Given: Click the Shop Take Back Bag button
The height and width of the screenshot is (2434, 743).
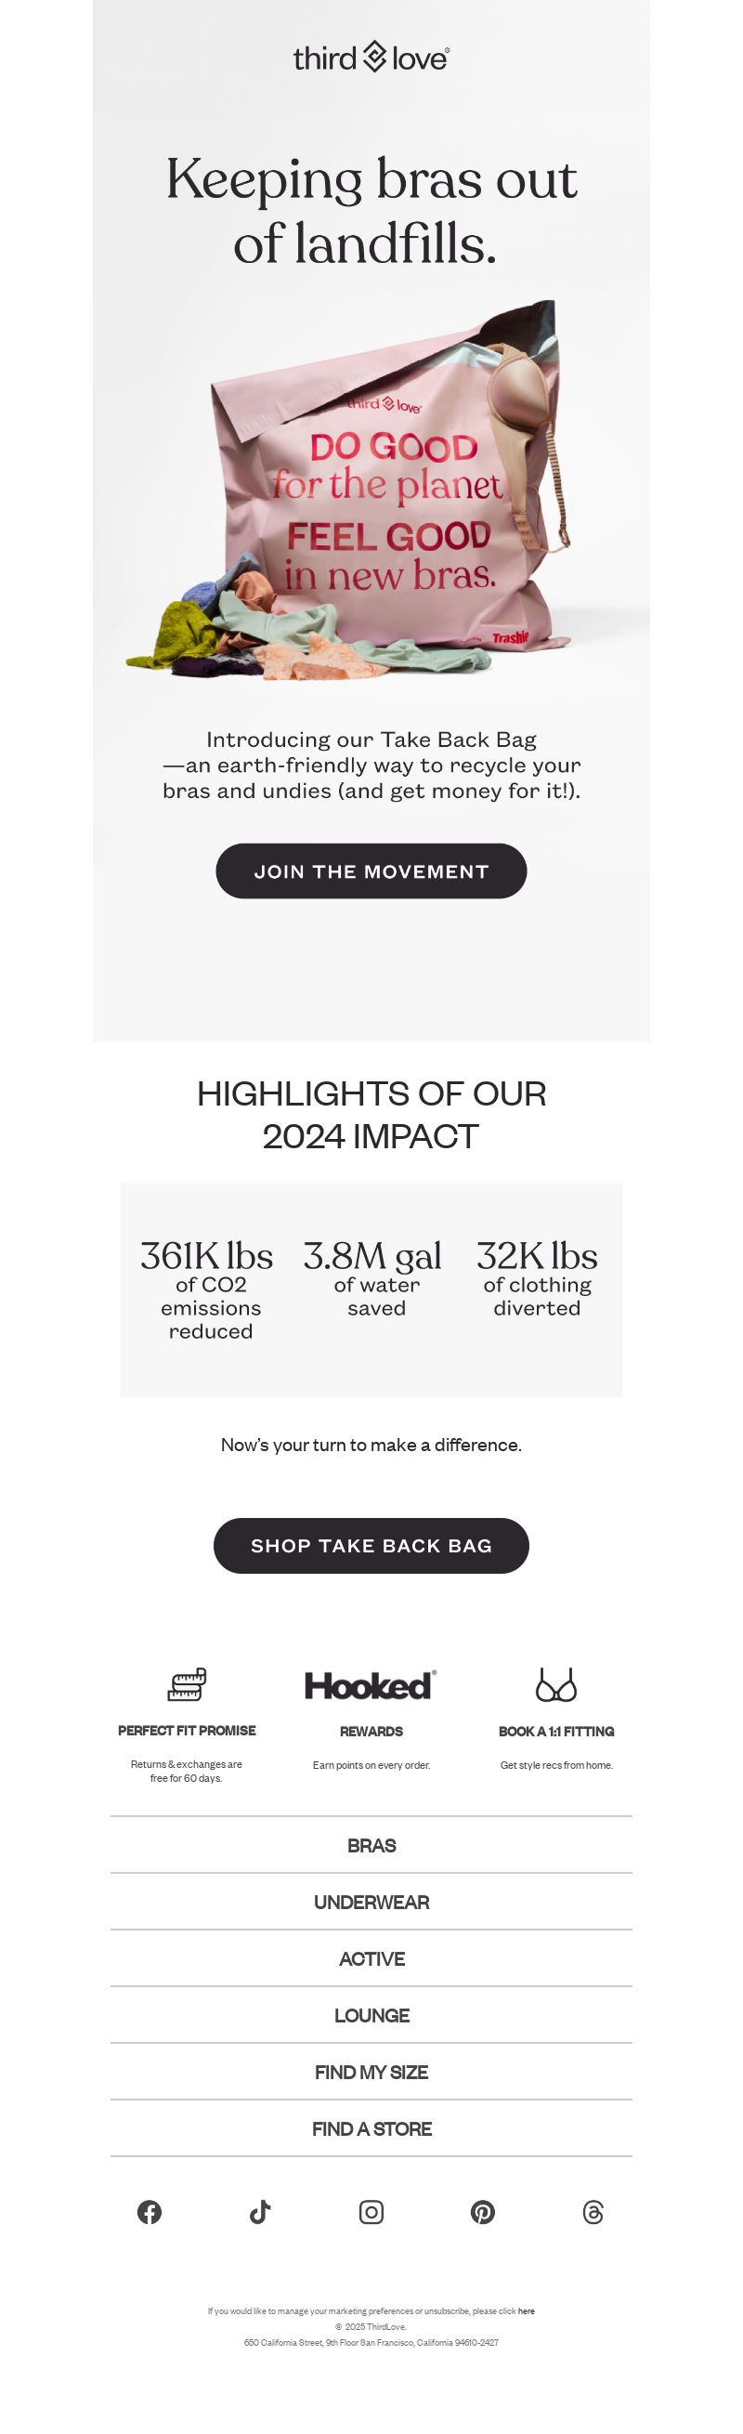Looking at the screenshot, I should [371, 1546].
